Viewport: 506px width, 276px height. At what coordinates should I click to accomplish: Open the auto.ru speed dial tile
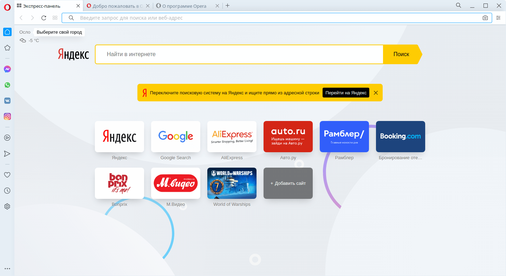point(288,136)
